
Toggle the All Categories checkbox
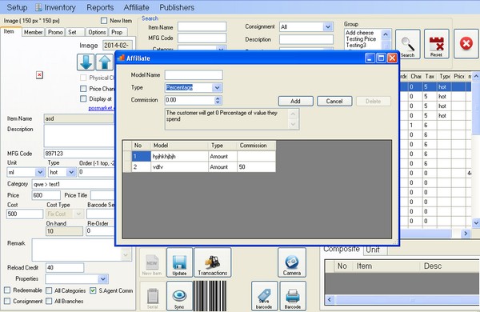[49, 290]
